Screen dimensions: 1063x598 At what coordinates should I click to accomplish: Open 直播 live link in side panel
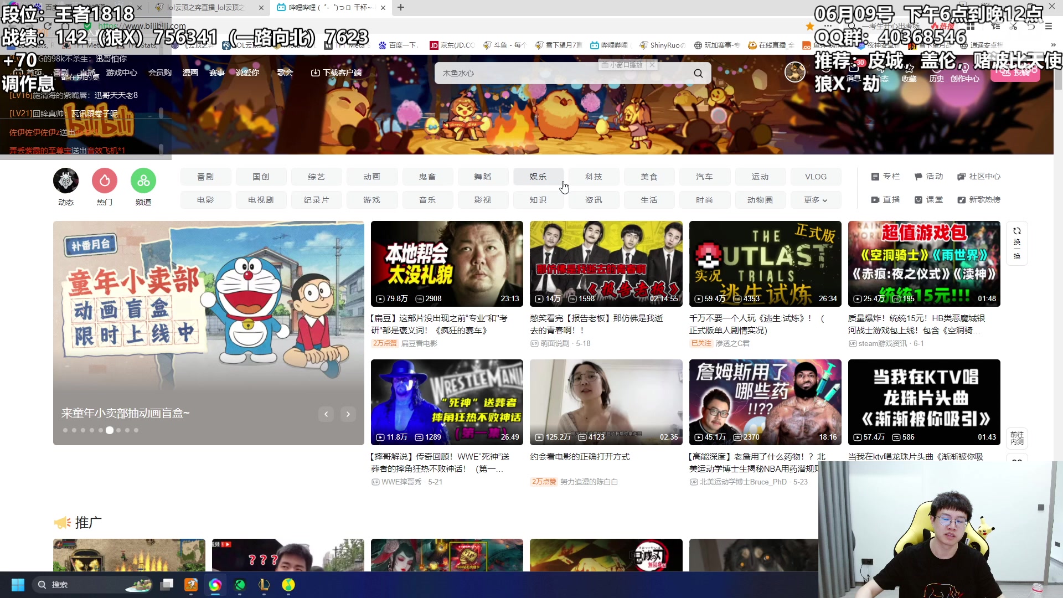885,199
